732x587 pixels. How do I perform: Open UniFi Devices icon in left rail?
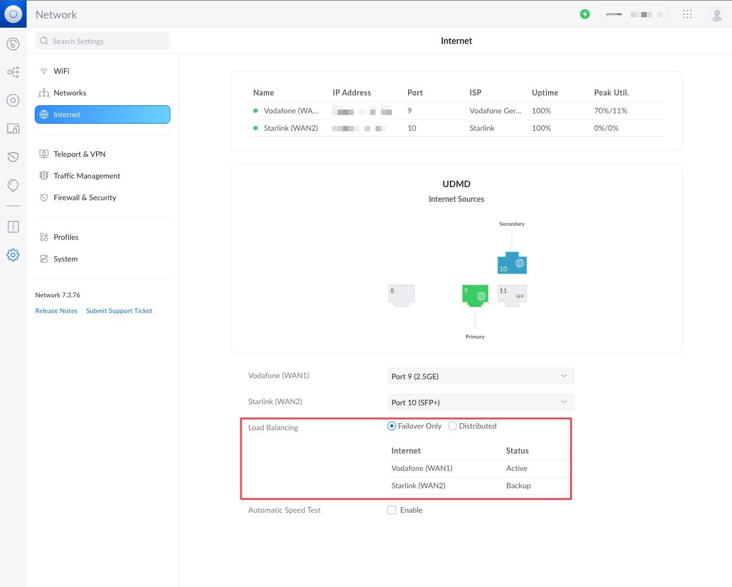(x=13, y=100)
